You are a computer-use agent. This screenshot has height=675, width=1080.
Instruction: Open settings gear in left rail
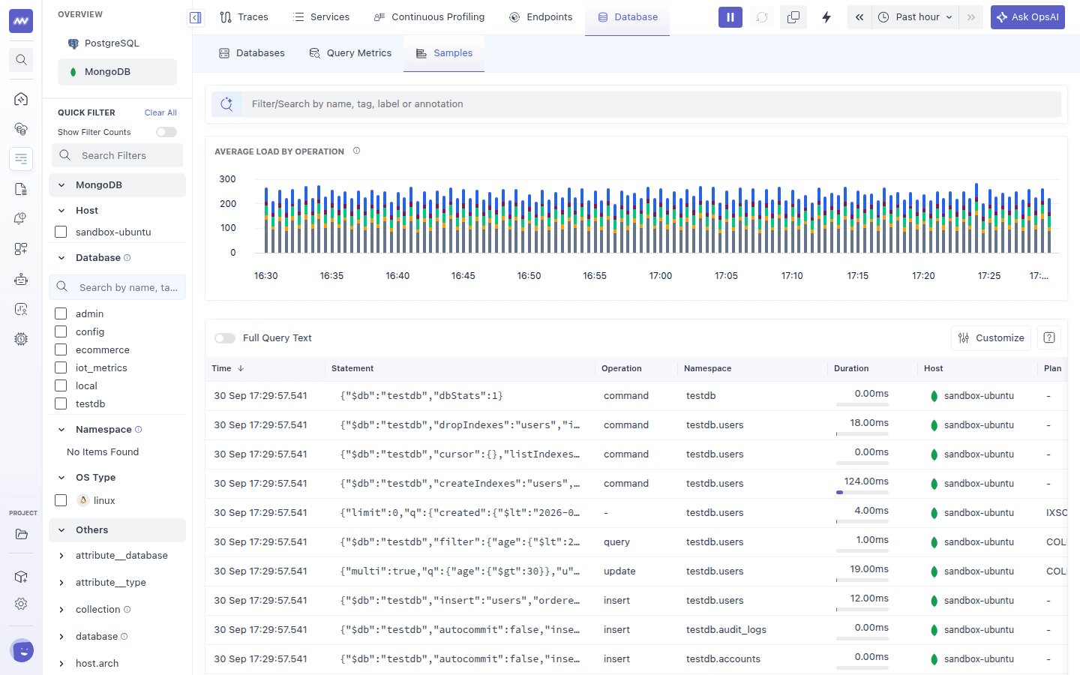coord(21,604)
